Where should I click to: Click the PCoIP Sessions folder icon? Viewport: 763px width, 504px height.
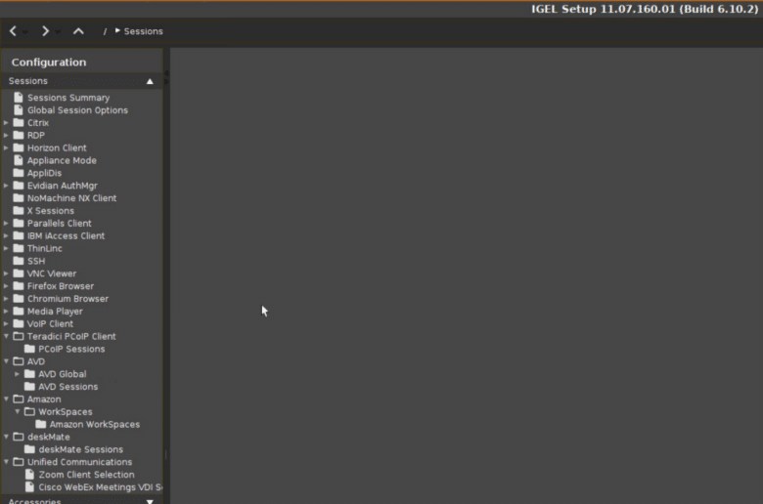[x=29, y=349]
